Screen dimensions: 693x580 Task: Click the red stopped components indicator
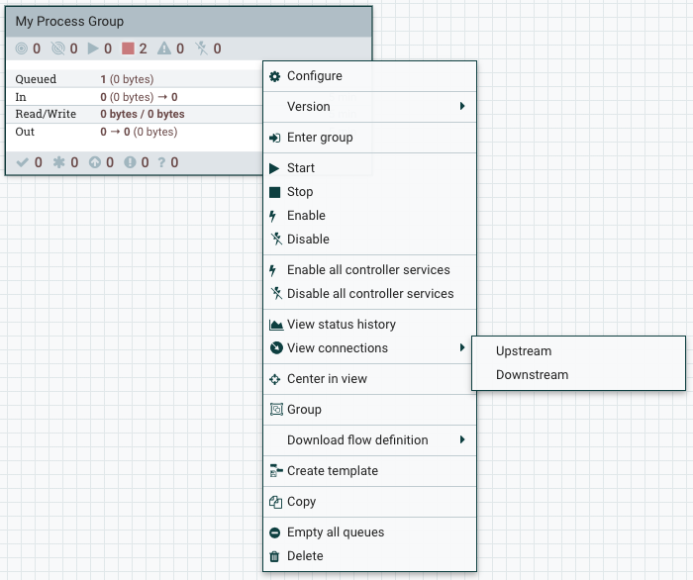click(128, 48)
